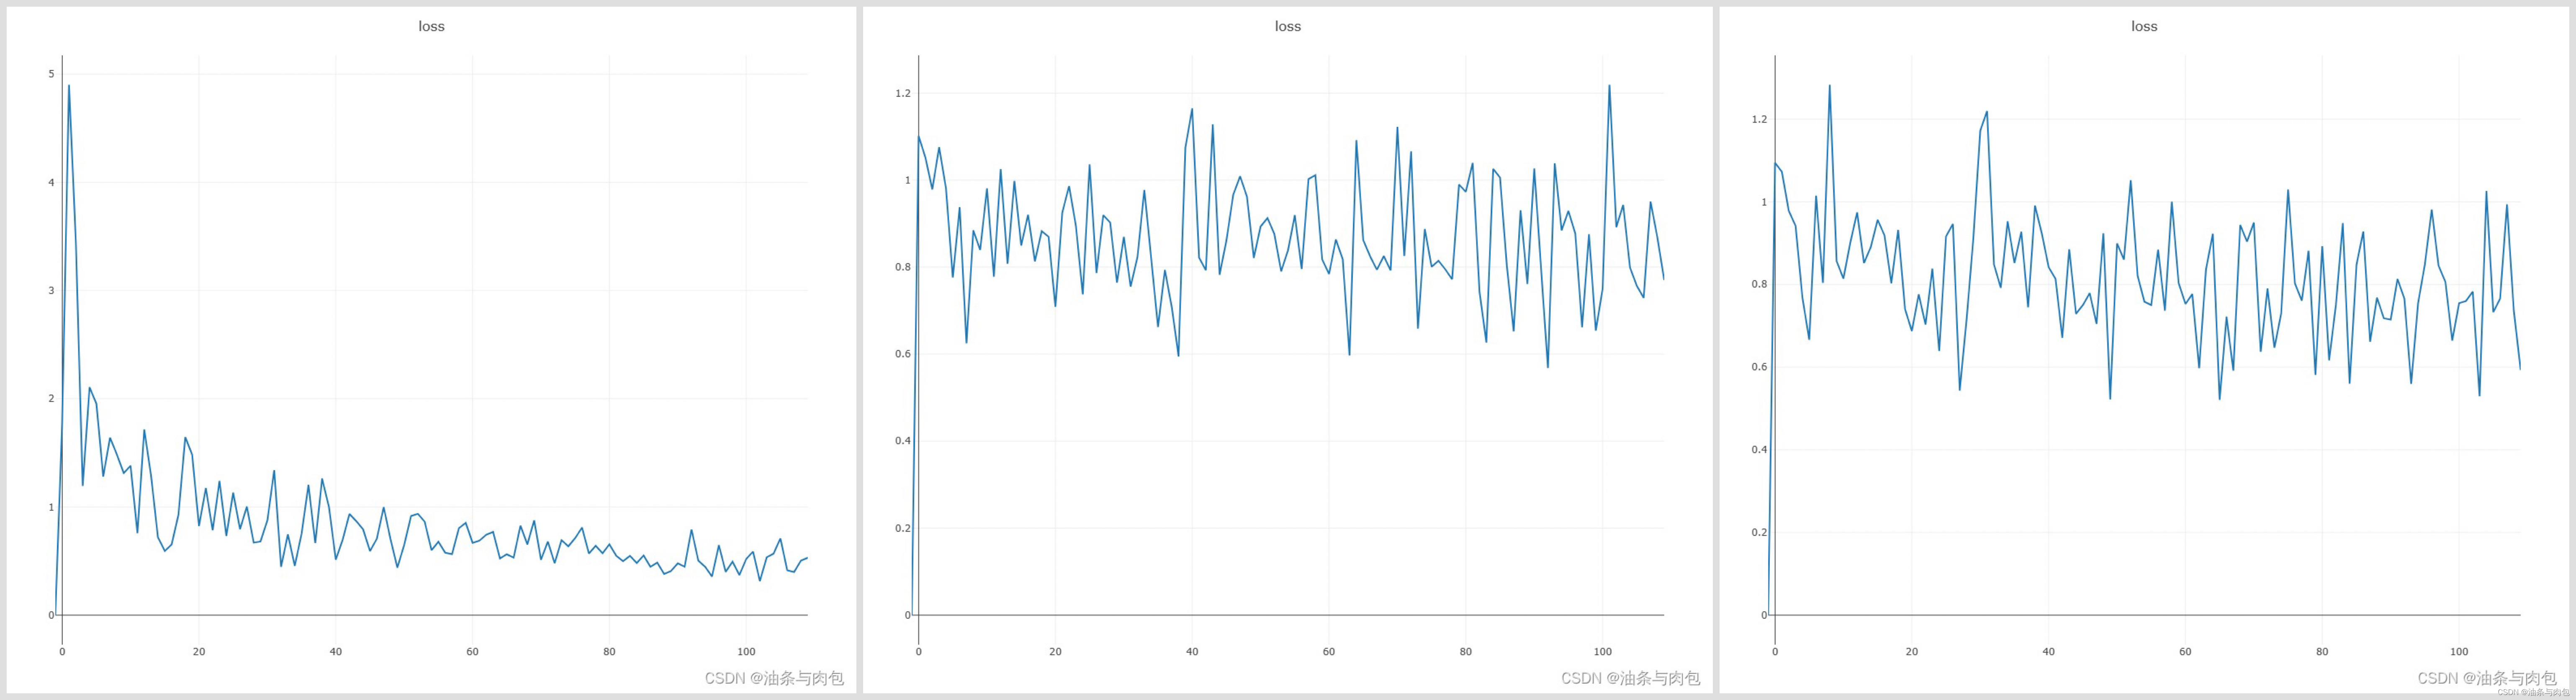
Task: Click y-axis label '0.2' in right chart
Action: (1759, 532)
